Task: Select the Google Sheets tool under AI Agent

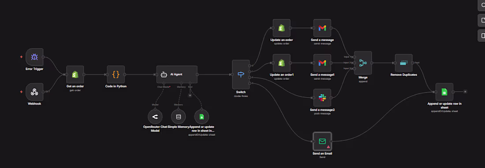Action: click(201, 117)
